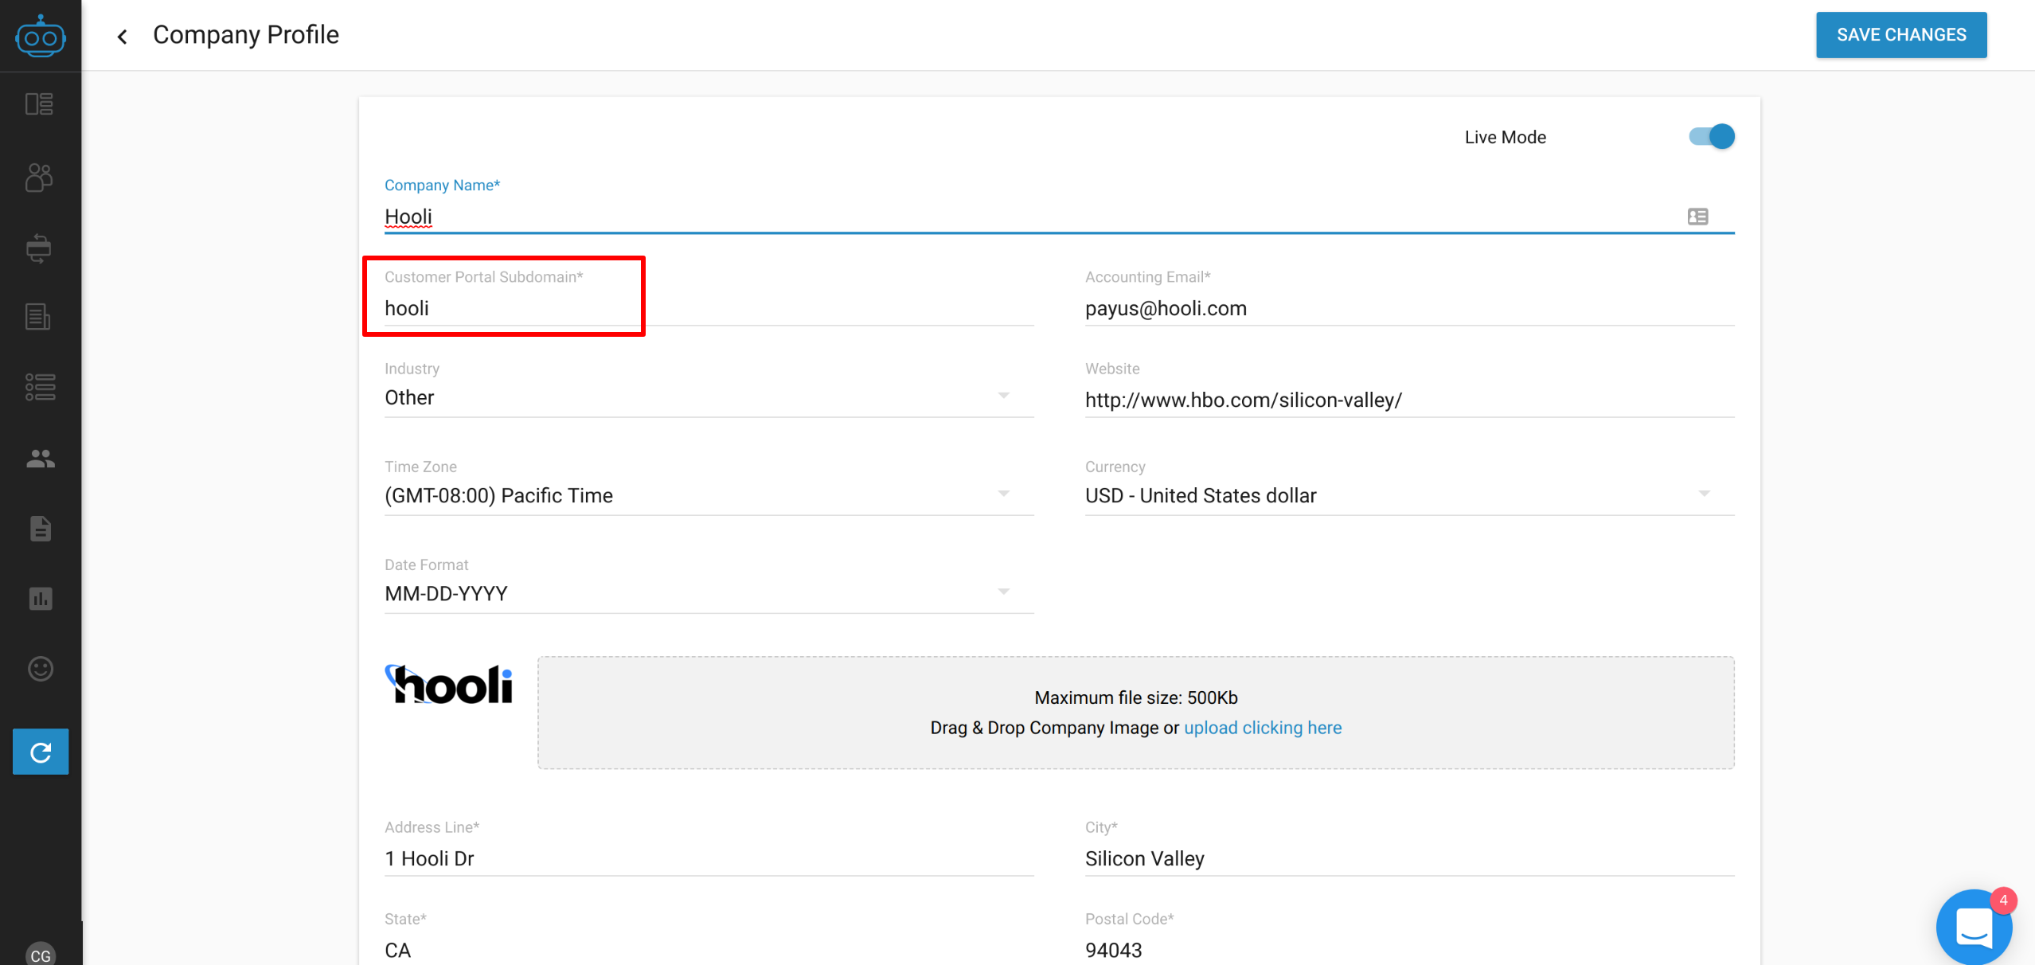Click the robot logo icon

40,36
